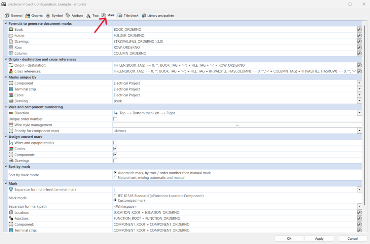The width and height of the screenshot is (370, 244).
Task: Switch to the Title block tab
Action: [x=128, y=16]
